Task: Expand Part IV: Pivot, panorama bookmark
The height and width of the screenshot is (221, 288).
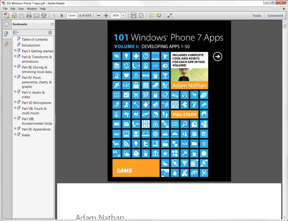Action: [15, 77]
